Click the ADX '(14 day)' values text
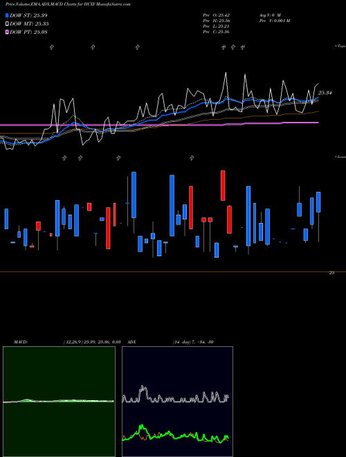This screenshot has height=457, width=346. click(193, 342)
